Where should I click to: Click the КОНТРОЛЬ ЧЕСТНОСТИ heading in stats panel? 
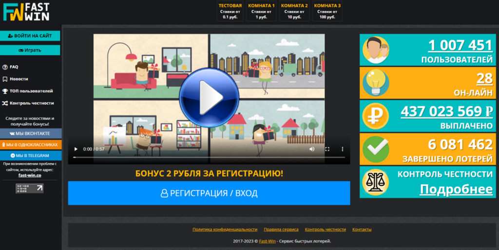click(445, 174)
